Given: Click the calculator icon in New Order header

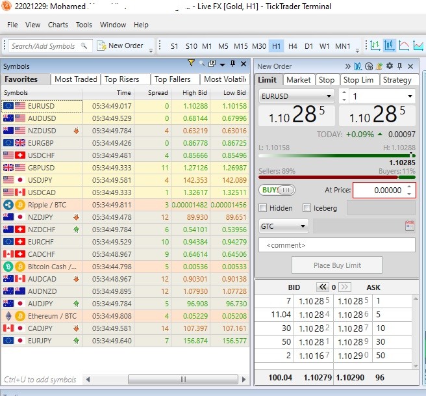Looking at the screenshot, I should click(369, 66).
